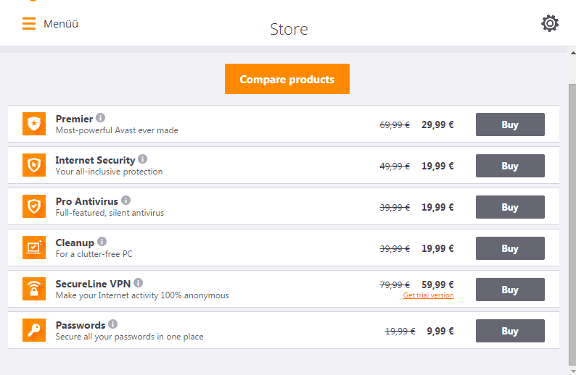576x375 pixels.
Task: Open settings via the gear icon
Action: 550,23
